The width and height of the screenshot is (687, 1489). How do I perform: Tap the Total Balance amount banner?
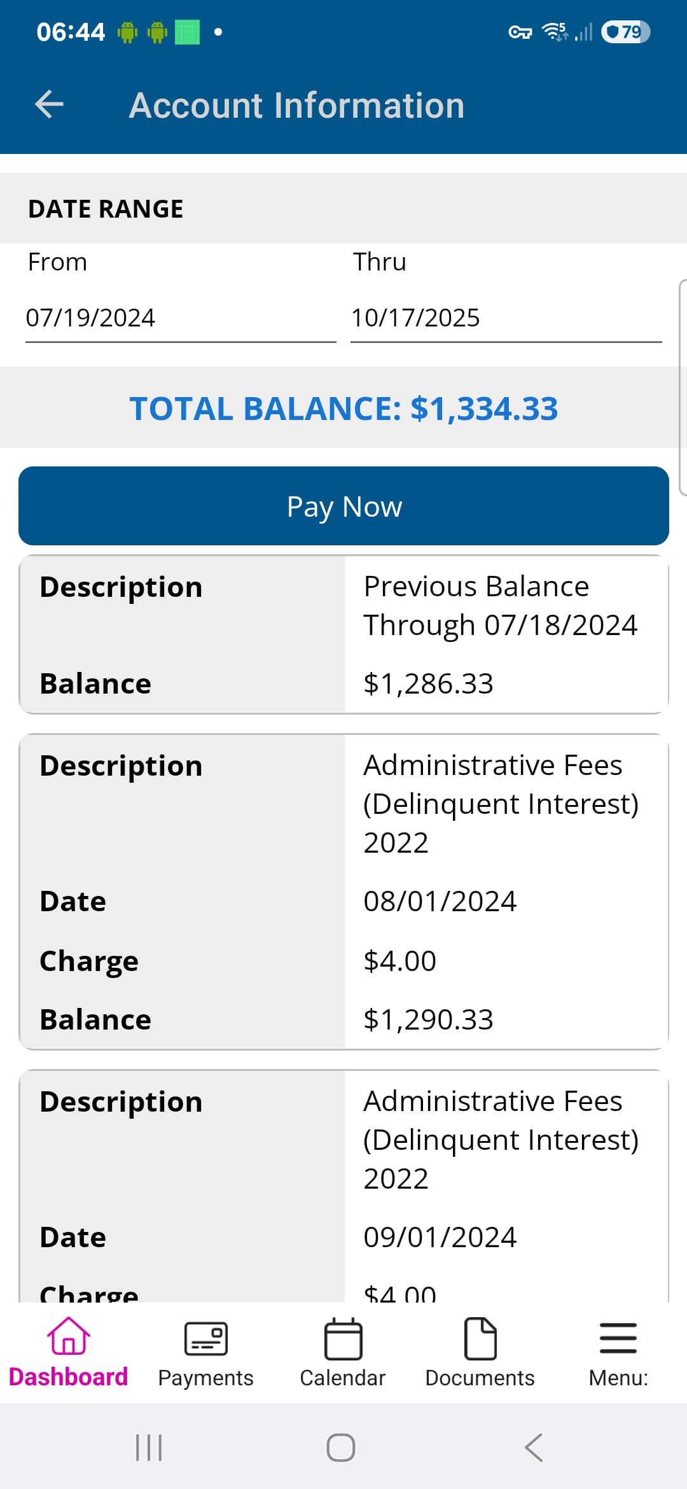tap(343, 408)
